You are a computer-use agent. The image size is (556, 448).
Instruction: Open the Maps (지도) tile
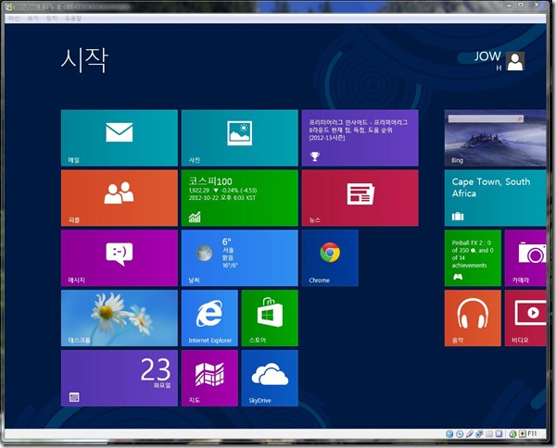tap(209, 378)
